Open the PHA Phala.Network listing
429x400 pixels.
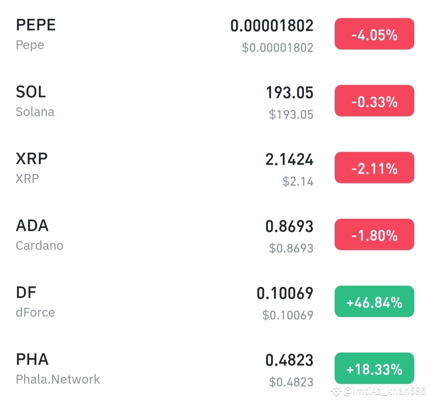pos(214,369)
